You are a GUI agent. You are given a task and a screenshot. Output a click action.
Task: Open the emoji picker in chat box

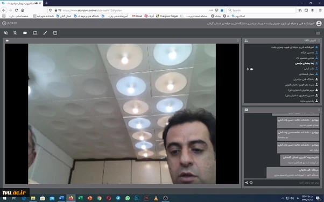click(251, 183)
